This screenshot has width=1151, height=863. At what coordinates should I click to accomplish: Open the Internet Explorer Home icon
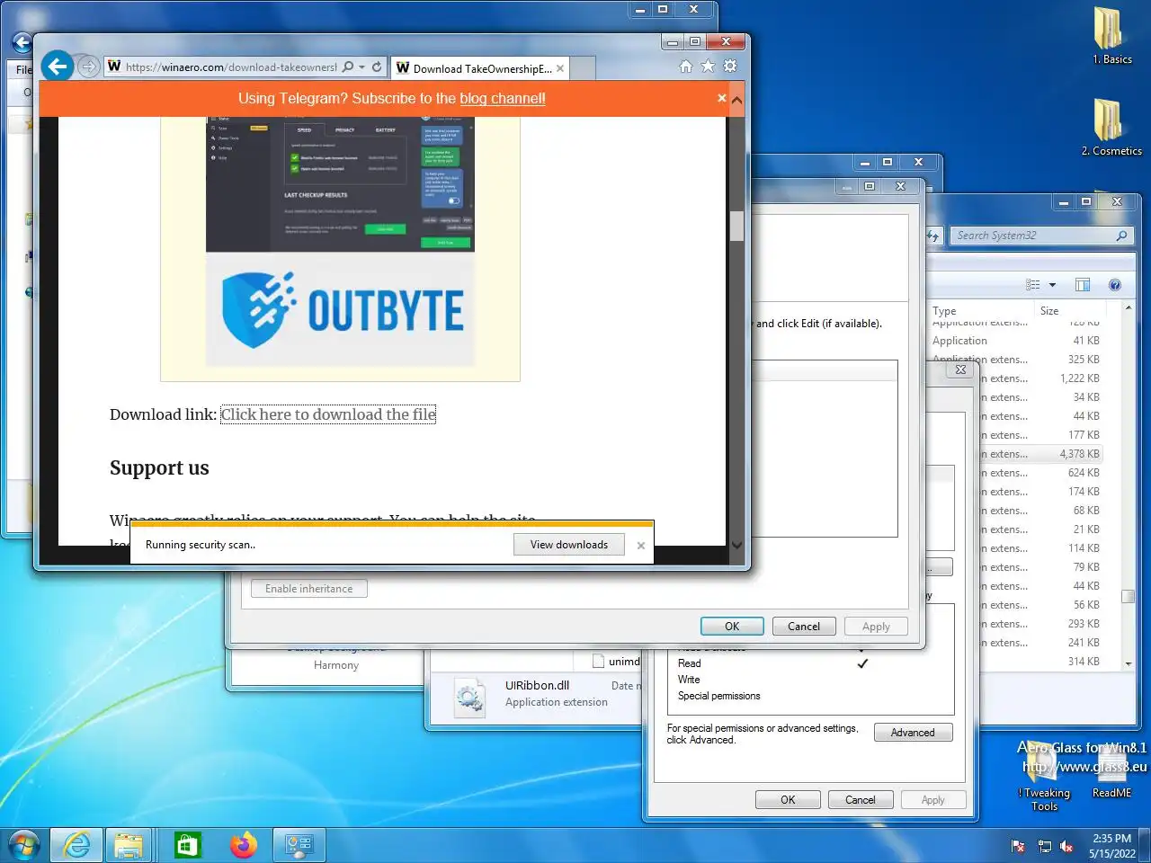point(686,67)
